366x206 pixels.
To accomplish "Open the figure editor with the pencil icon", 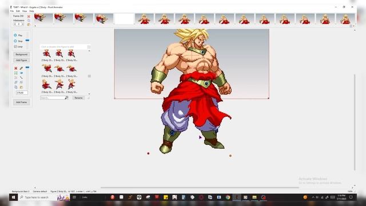I will tap(21, 68).
